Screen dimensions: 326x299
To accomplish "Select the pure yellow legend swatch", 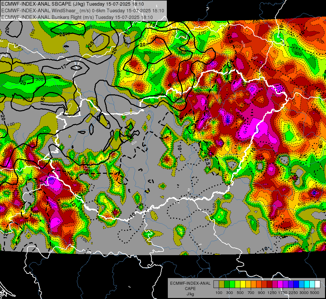I will tap(243, 284).
